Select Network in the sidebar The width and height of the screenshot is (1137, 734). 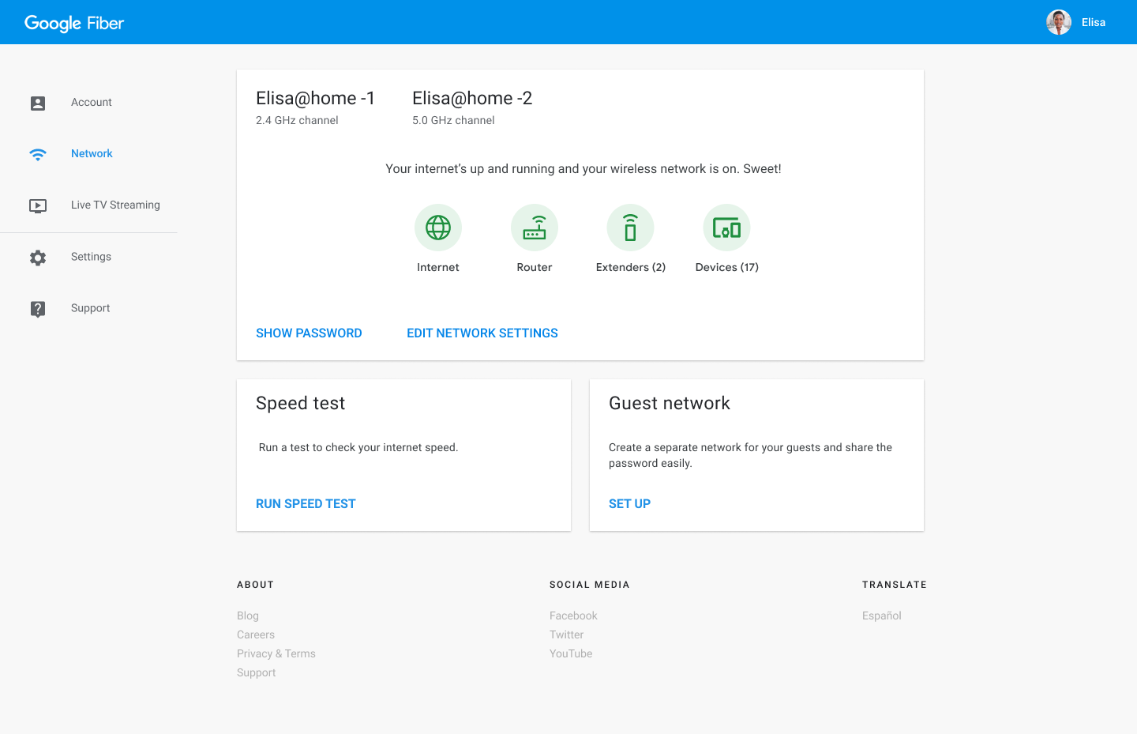pos(92,153)
